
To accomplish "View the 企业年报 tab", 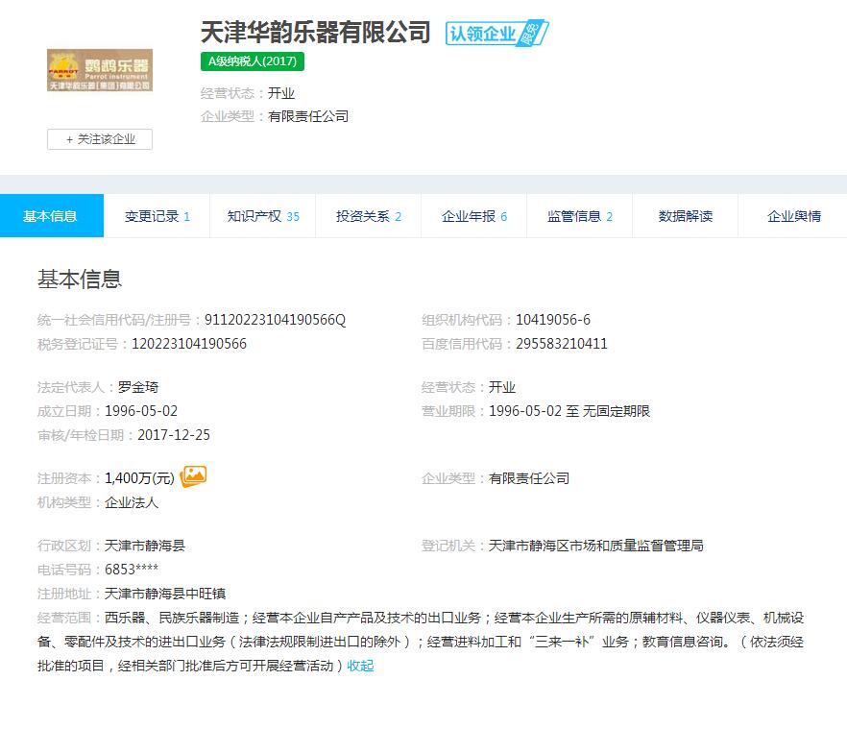I will (x=473, y=216).
